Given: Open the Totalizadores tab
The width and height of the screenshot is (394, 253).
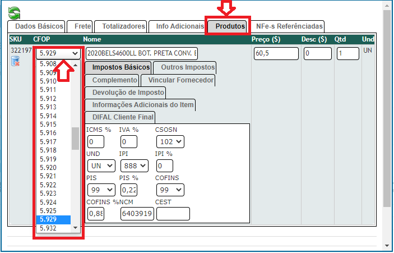Looking at the screenshot, I should pos(120,26).
